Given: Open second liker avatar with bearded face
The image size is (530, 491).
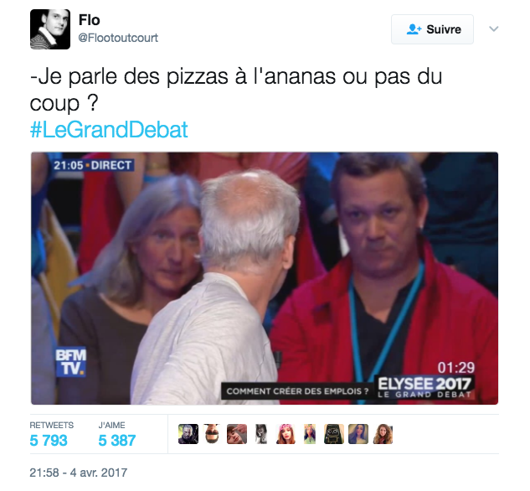Looking at the screenshot, I should (213, 434).
